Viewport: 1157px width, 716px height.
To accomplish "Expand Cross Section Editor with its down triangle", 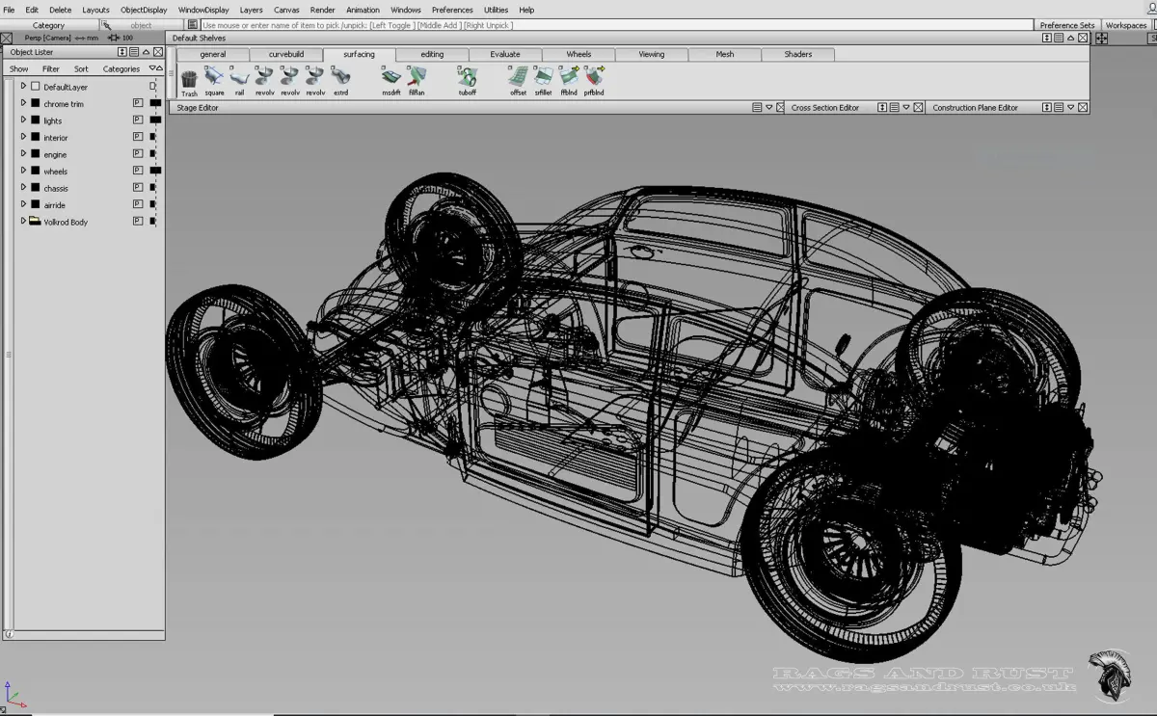I will click(905, 108).
